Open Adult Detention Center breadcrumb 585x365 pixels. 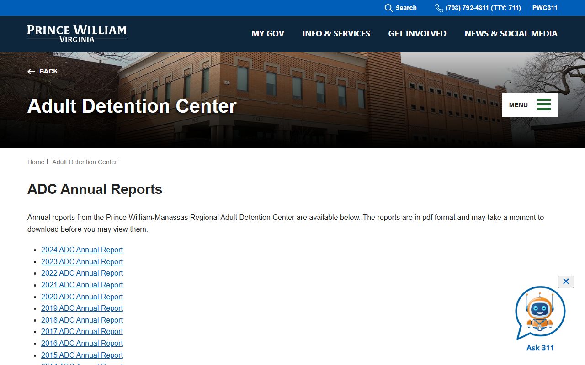coord(85,162)
